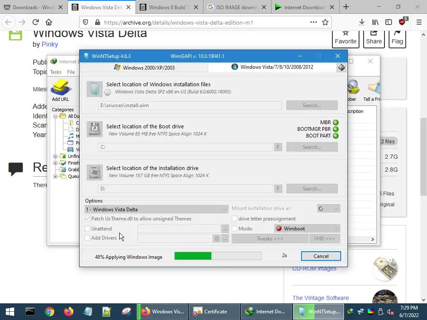427x320 pixels.
Task: Toggle Patch UxTheme.dll checkbox
Action: tap(88, 218)
